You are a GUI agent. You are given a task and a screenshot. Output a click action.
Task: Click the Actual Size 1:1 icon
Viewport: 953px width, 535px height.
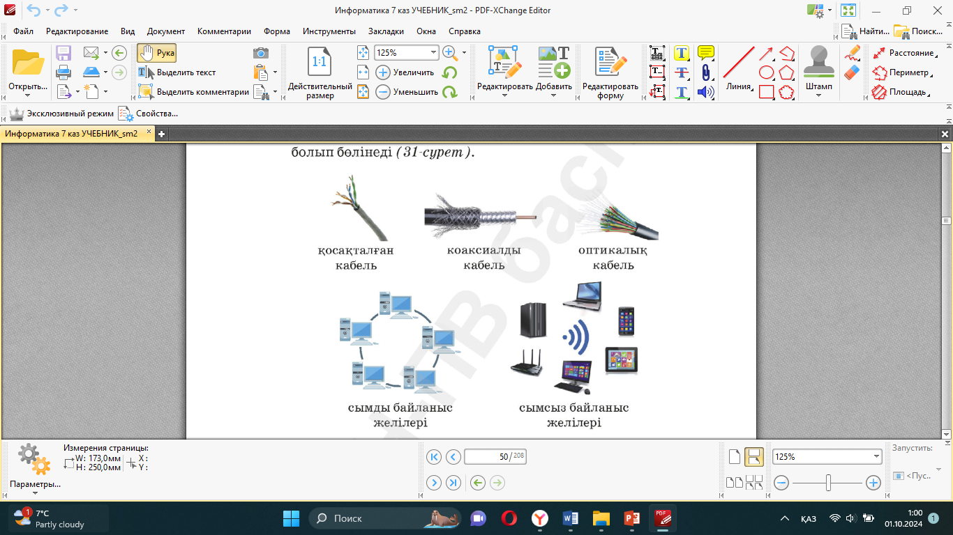tap(320, 61)
